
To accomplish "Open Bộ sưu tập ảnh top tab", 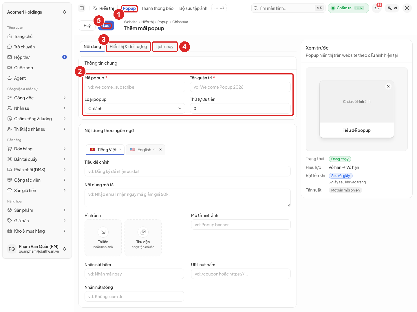I will (x=193, y=8).
